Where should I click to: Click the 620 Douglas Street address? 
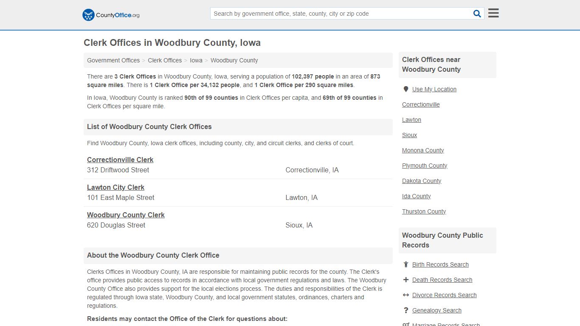116,225
